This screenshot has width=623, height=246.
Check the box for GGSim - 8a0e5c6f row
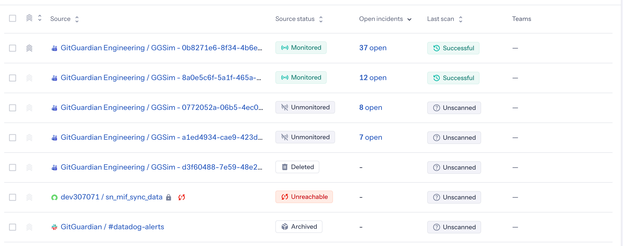(x=13, y=78)
